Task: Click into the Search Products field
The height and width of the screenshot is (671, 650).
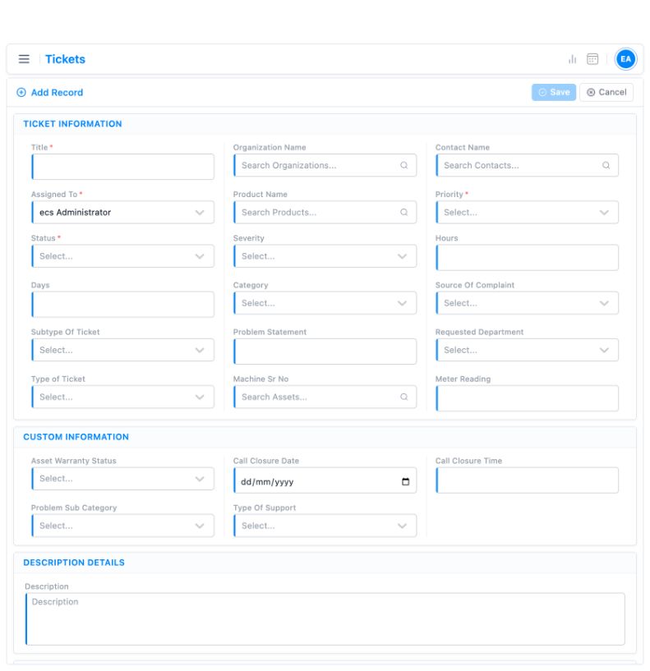Action: [325, 212]
